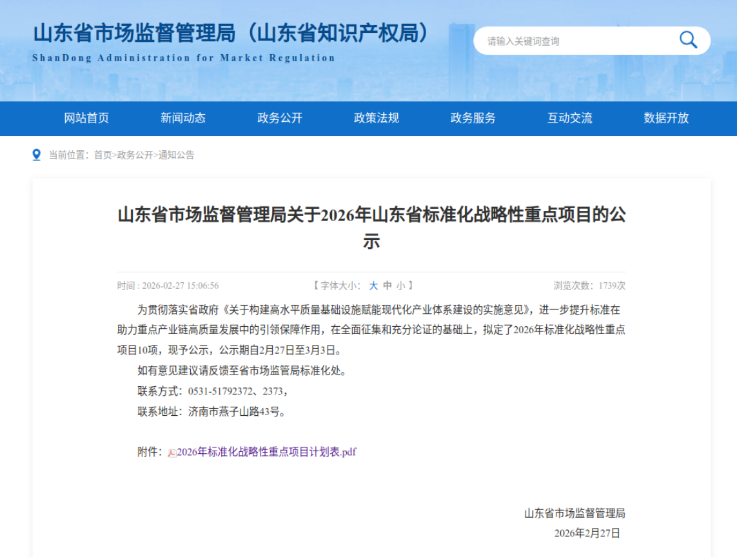Click 政务公开 in the breadcrumb trail
This screenshot has height=557, width=737.
(x=135, y=155)
